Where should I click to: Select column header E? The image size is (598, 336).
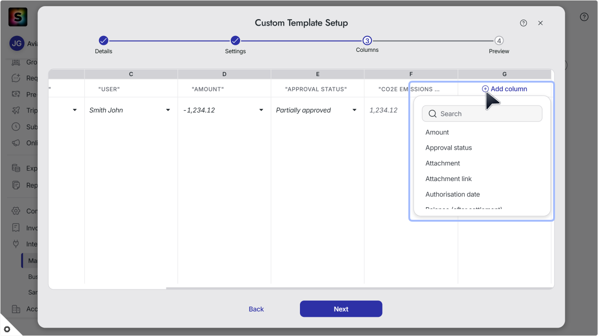click(318, 74)
